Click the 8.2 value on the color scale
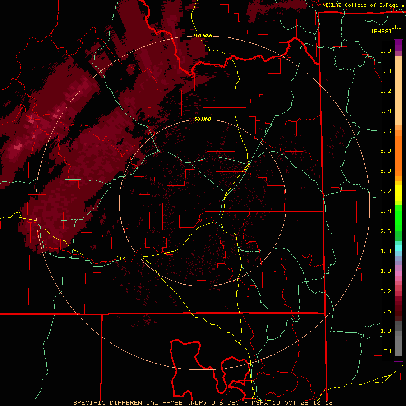Viewport: 406px width, 406px height. 386,91
